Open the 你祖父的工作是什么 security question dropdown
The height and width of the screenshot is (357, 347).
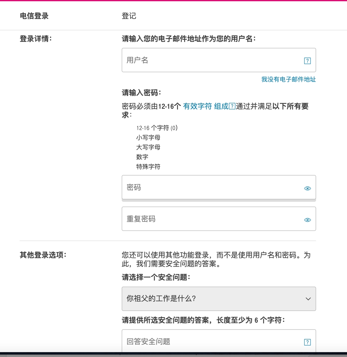(x=219, y=299)
